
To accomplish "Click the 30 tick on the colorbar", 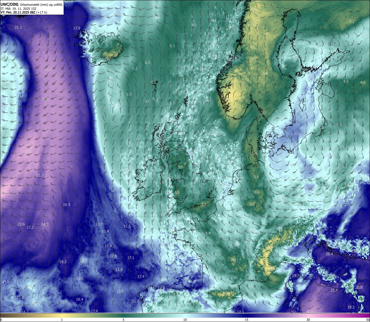I will [308, 319].
